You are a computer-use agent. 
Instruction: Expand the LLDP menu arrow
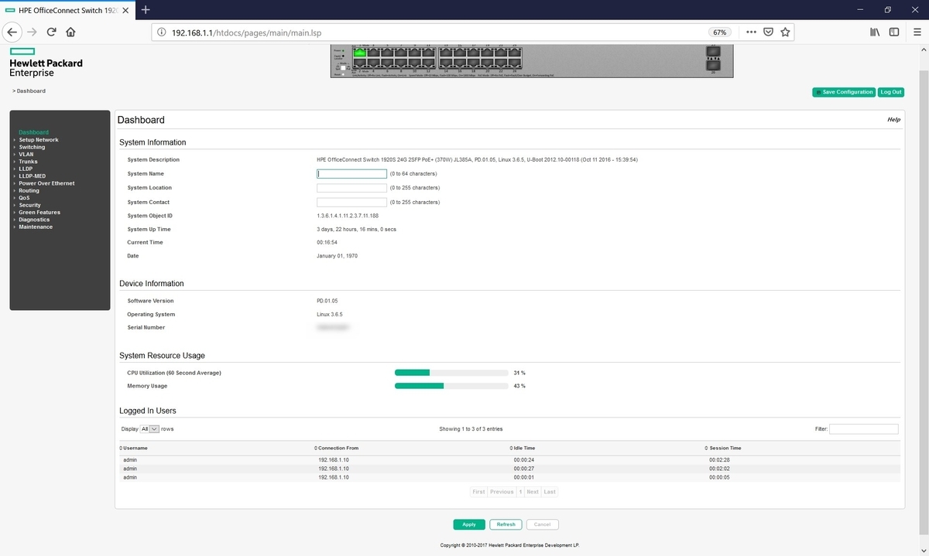pos(15,169)
